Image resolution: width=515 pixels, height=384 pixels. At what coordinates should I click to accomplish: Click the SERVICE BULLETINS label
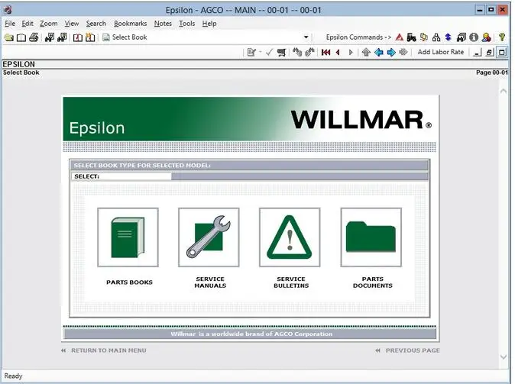[x=291, y=282]
